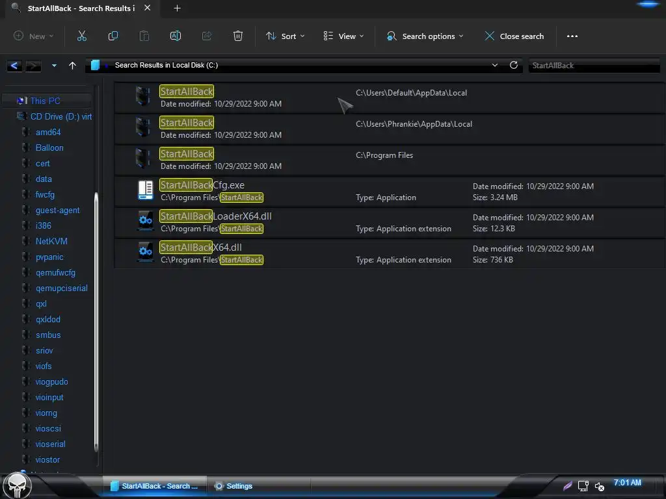Screen dimensions: 666x499
Task: Select the fwcfg folder
Action: [x=45, y=195]
